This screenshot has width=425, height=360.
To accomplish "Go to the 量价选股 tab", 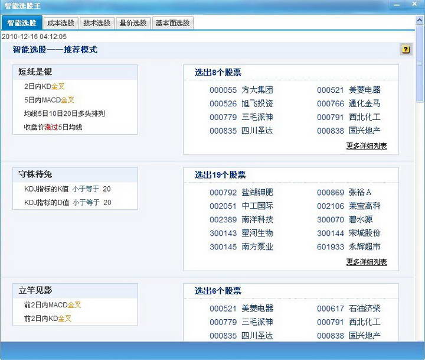I will 132,23.
